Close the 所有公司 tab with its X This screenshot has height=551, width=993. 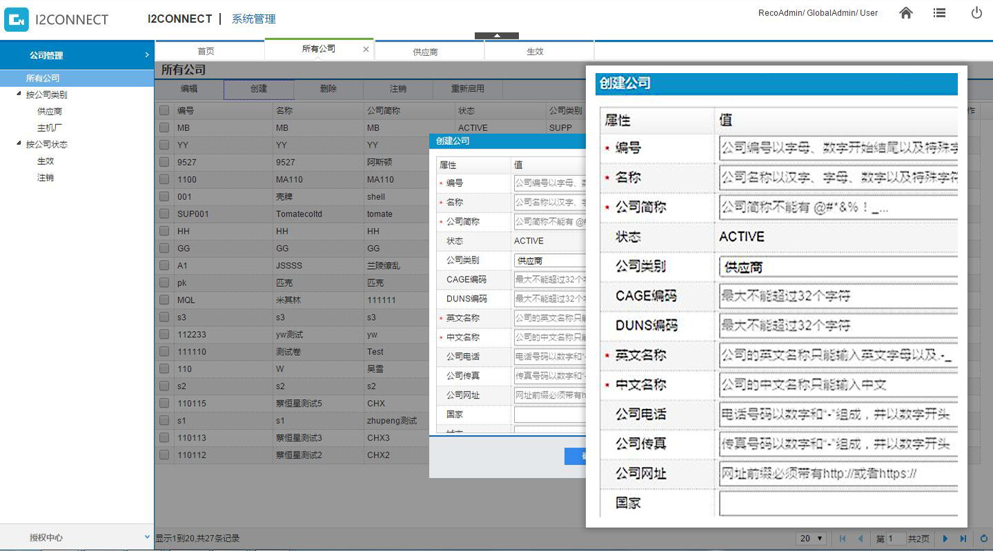[366, 50]
